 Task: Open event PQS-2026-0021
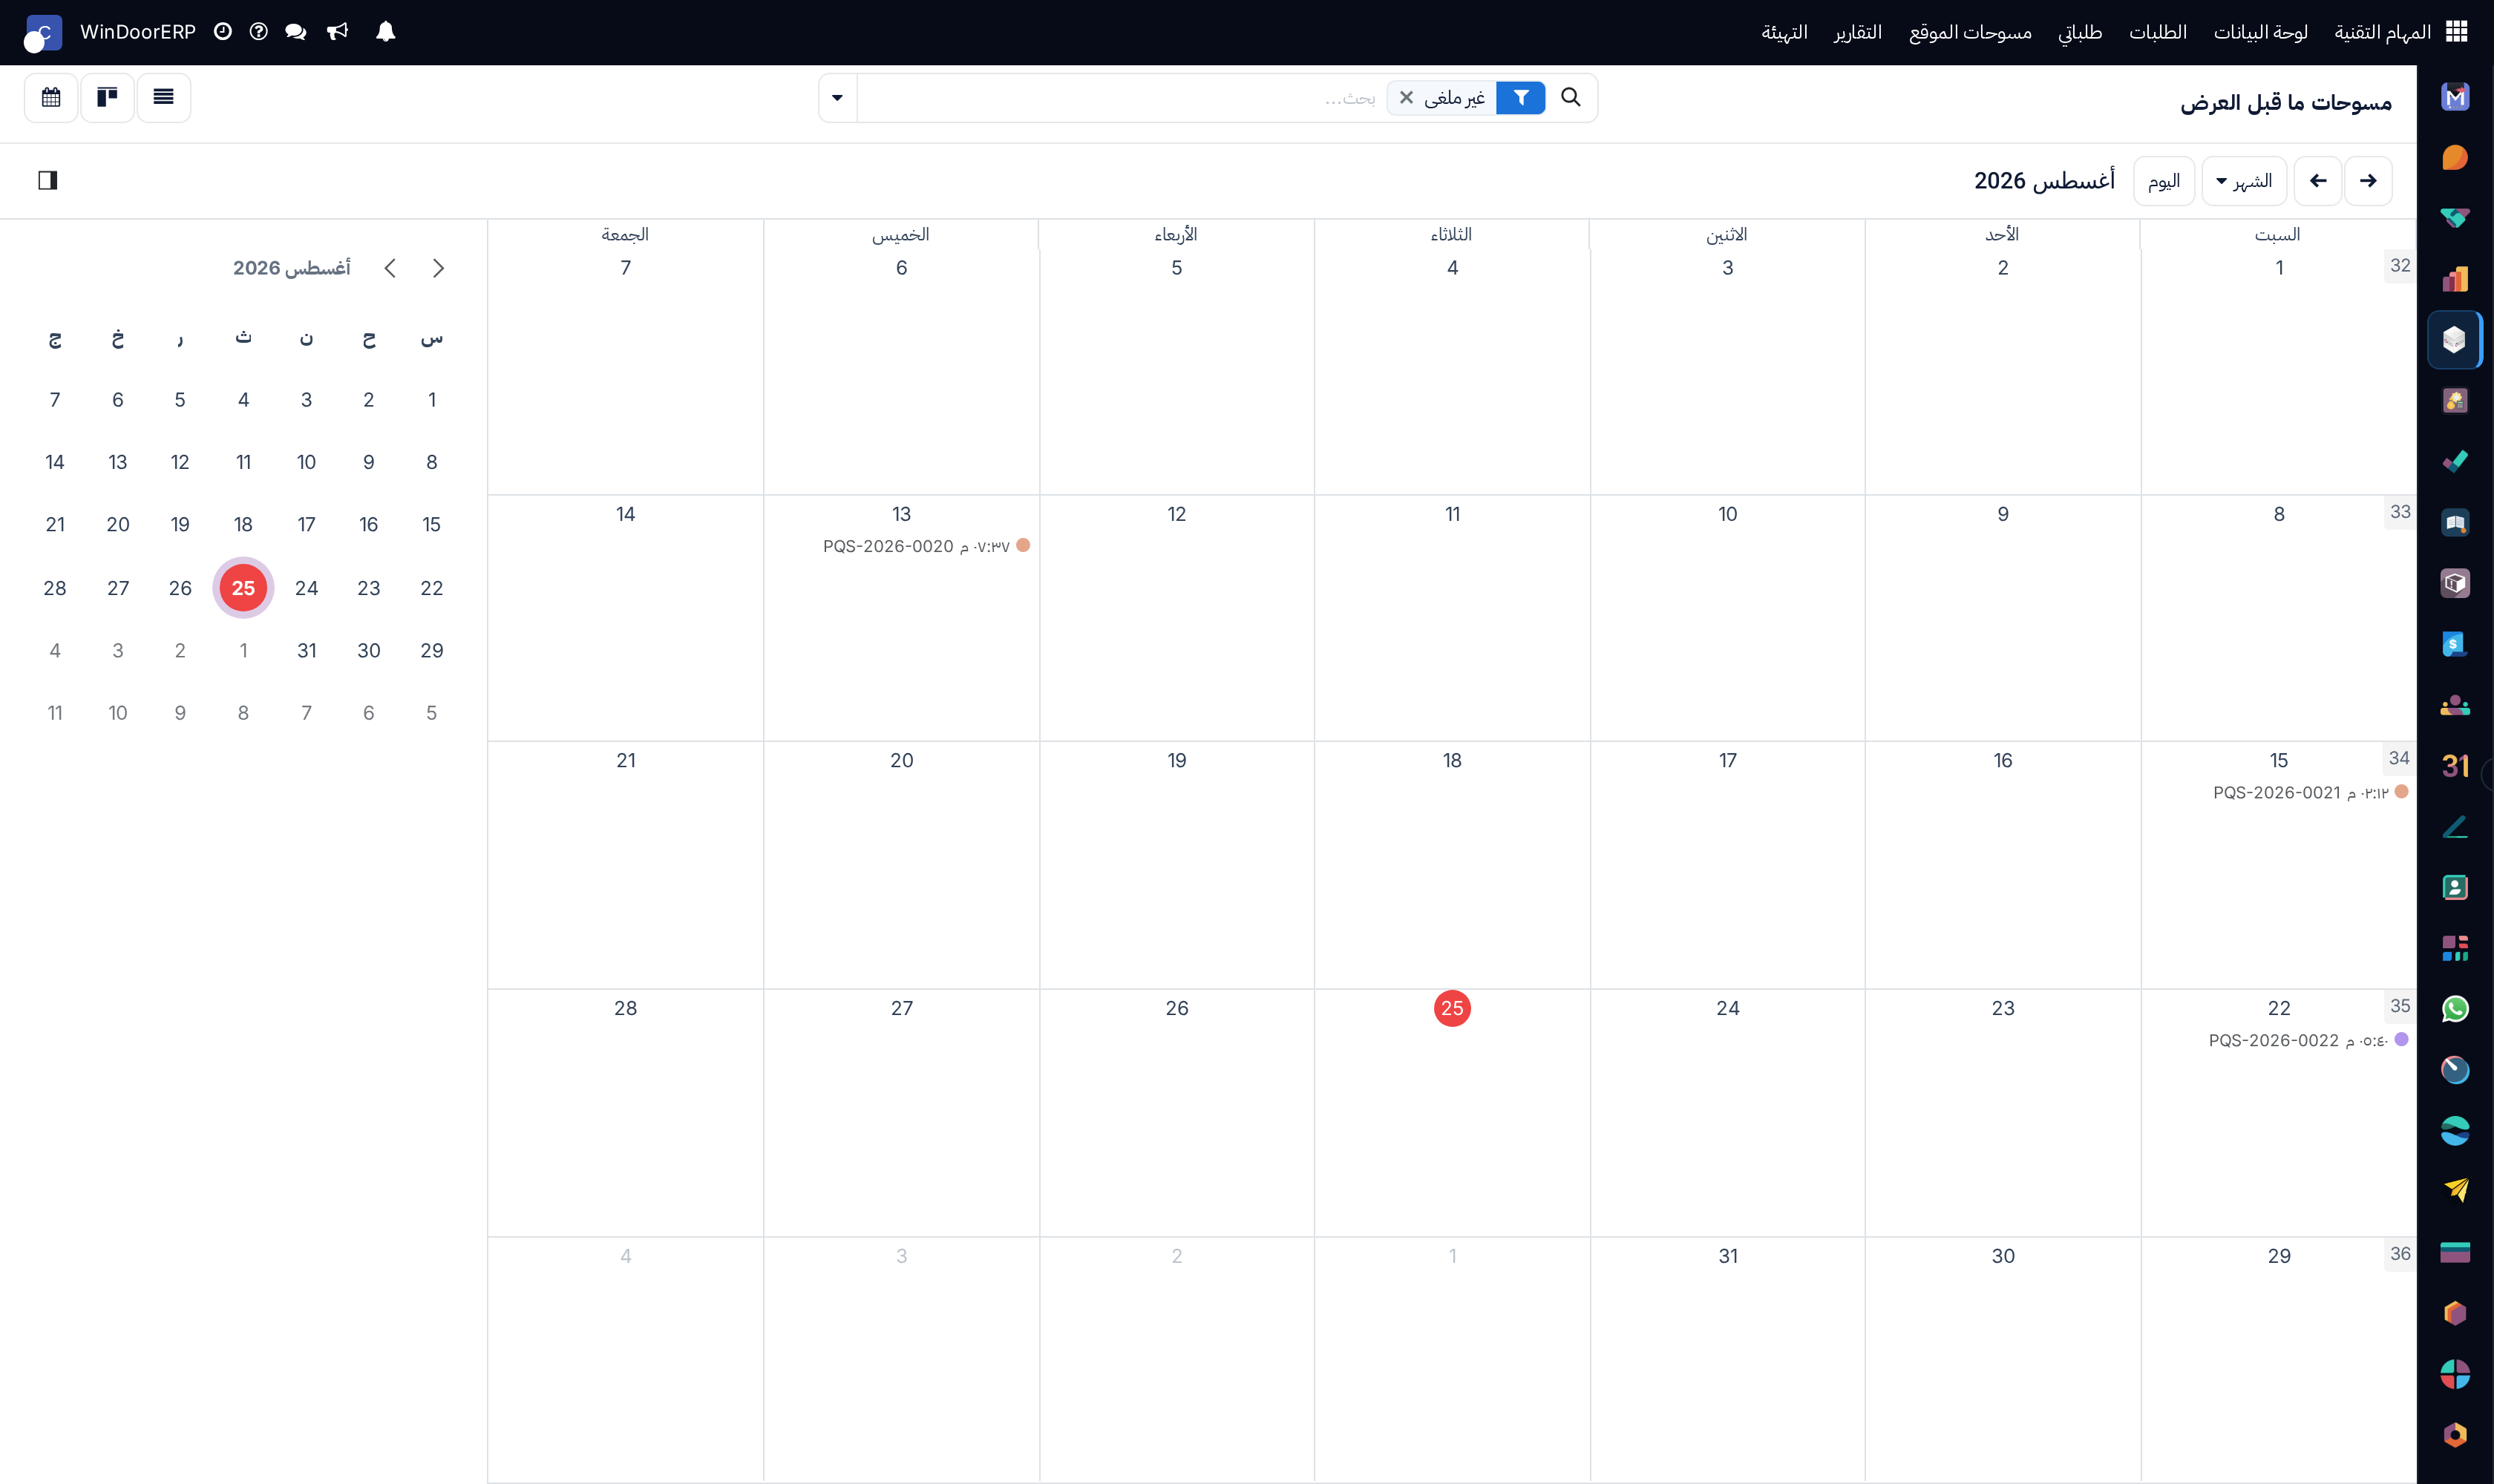[2310, 792]
